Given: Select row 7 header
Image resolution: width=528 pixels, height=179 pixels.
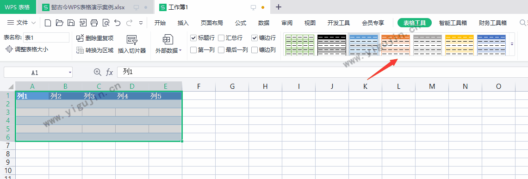Looking at the screenshot, I should 8,146.
